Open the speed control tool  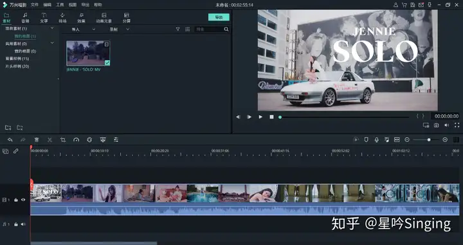[76, 140]
